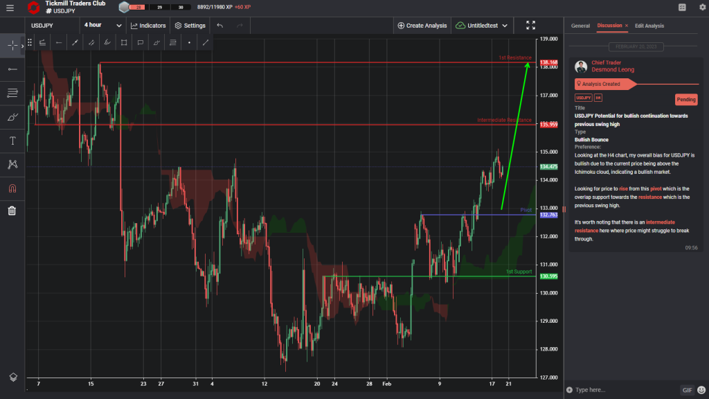Viewport: 709px width, 399px height.
Task: Select the text annotation tool
Action: pyautogui.click(x=11, y=140)
